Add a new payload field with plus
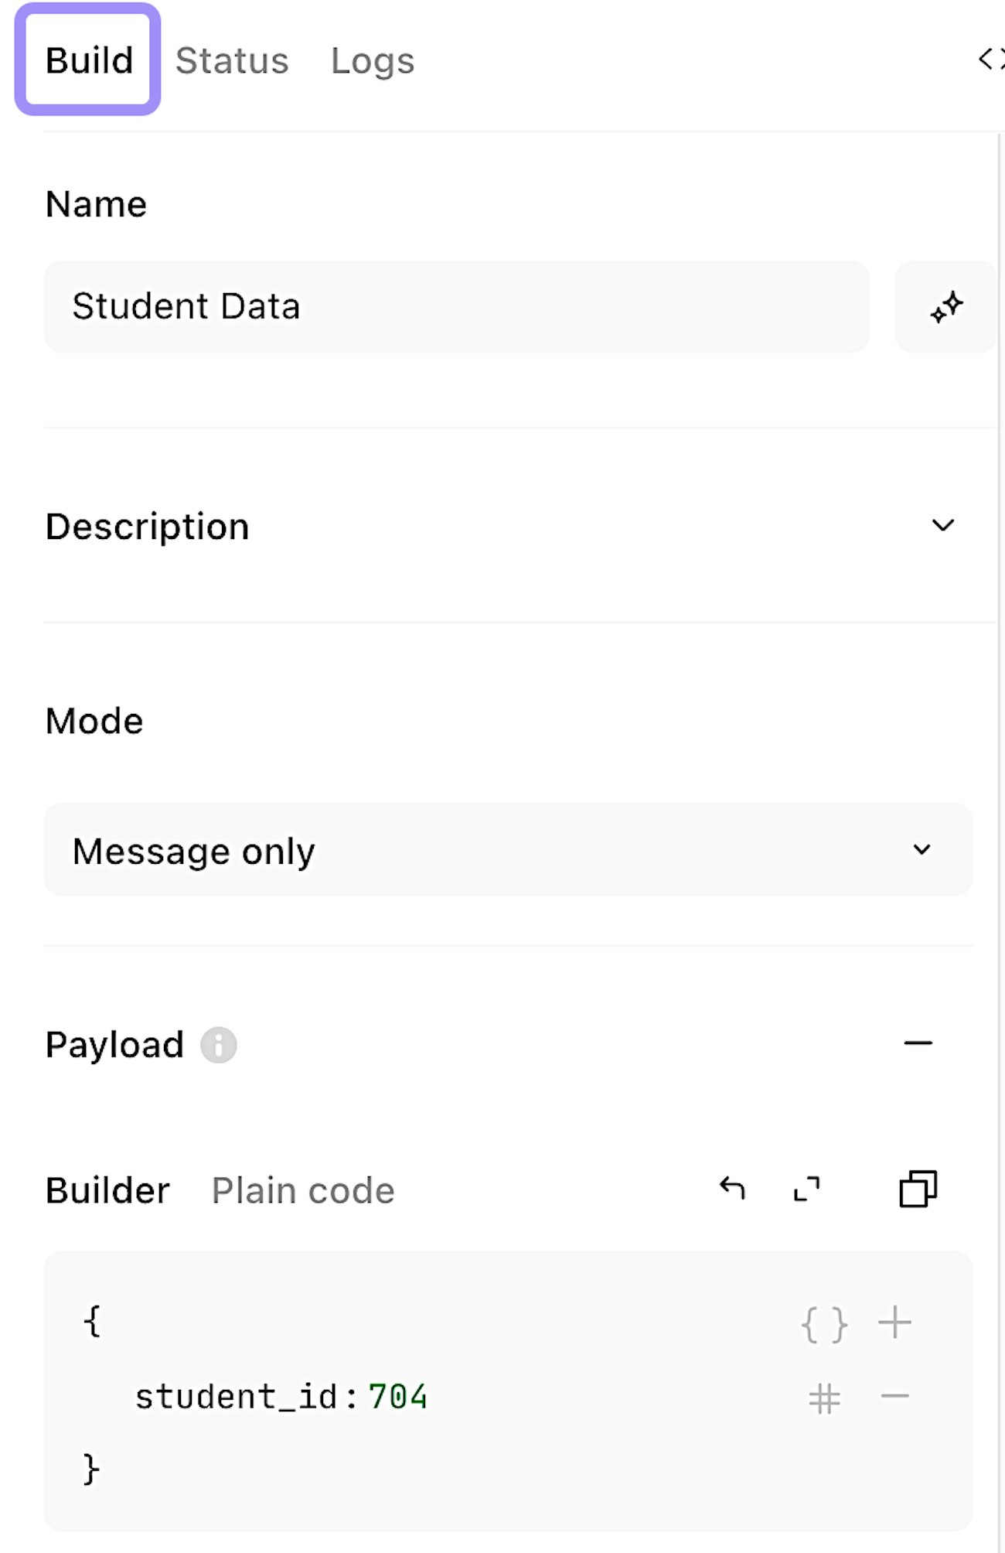The height and width of the screenshot is (1553, 1005). [894, 1323]
